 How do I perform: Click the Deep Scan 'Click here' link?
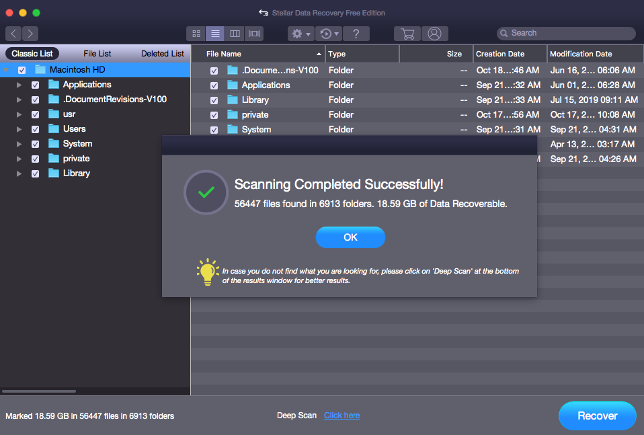coord(341,416)
